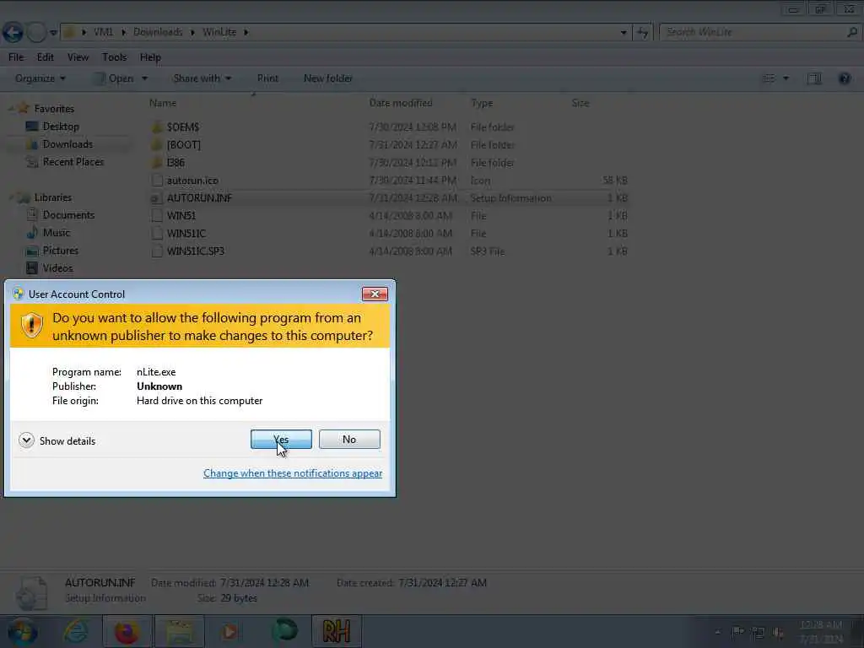Select the autorun.ico file
864x648 pixels.
pyautogui.click(x=192, y=181)
